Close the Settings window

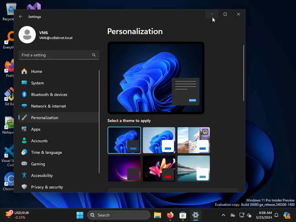click(238, 14)
